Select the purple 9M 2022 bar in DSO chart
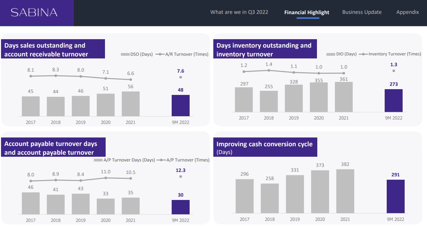This screenshot has height=227, width=427. point(180,106)
